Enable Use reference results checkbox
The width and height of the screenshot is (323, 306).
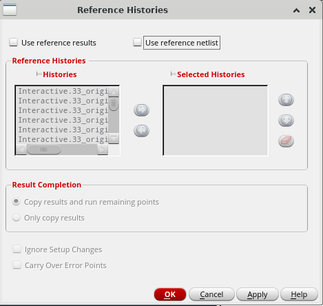13,42
